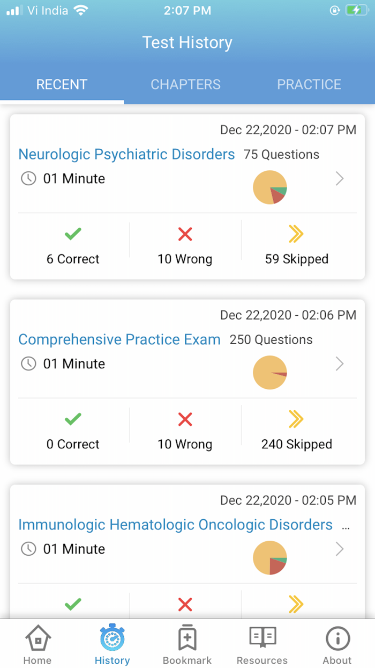Expand the Neurologic Psychiatric Disorders result with its chevron

[x=340, y=179]
